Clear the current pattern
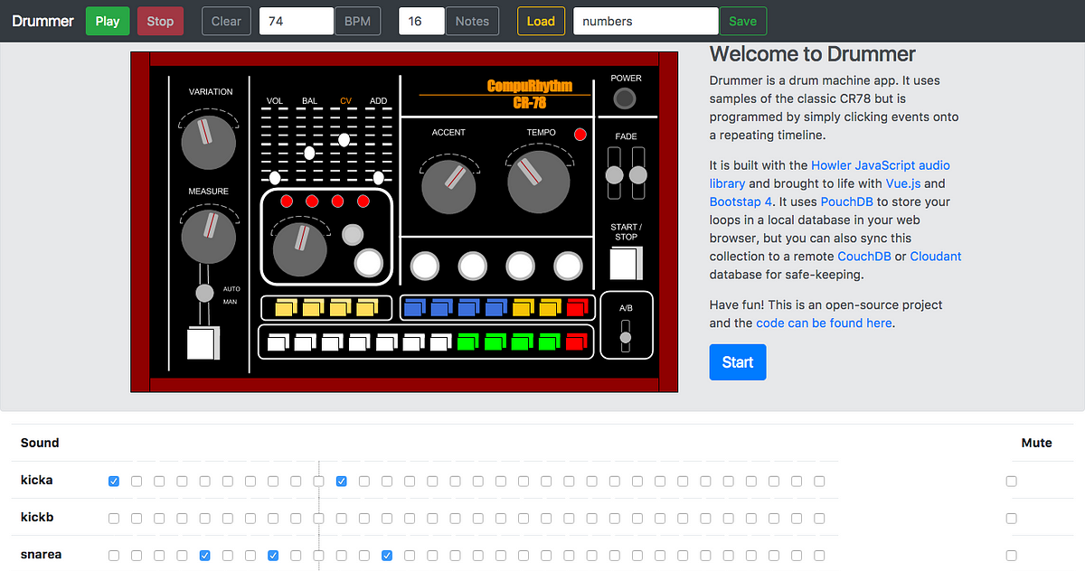The width and height of the screenshot is (1085, 571). tap(226, 21)
